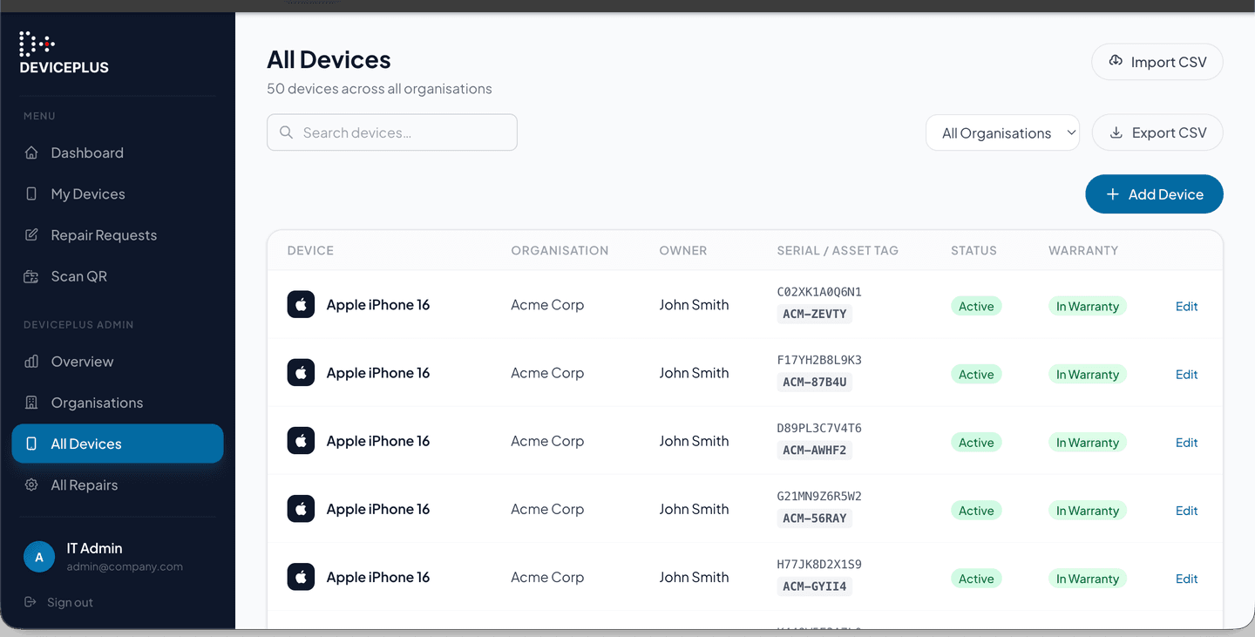Click the Scan QR icon
The height and width of the screenshot is (637, 1255).
point(31,276)
